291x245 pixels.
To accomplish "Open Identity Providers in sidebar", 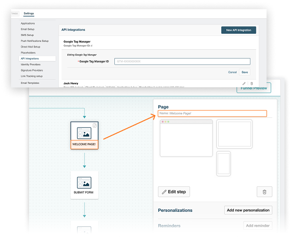I will coord(30,64).
